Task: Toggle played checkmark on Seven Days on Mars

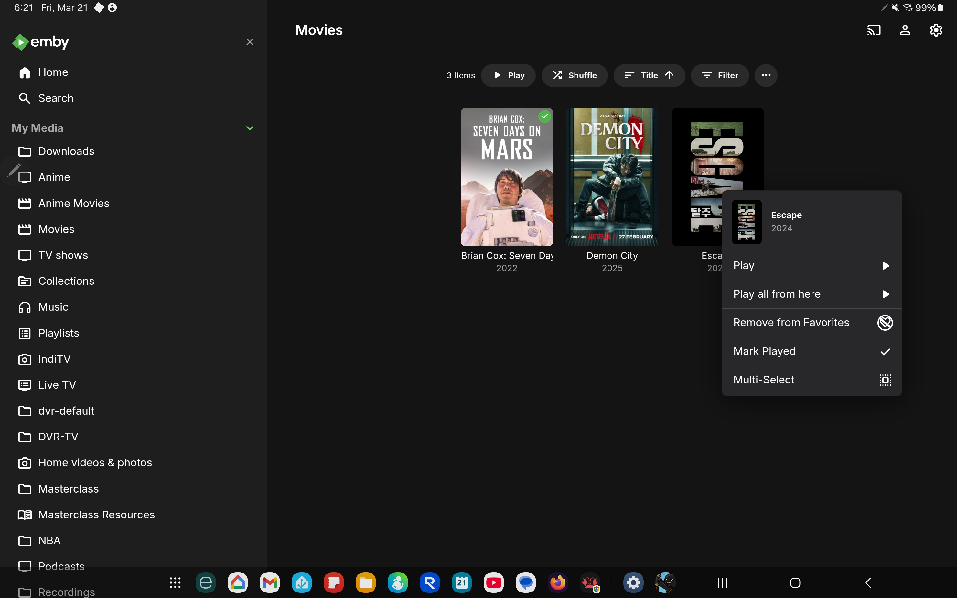Action: (x=545, y=116)
